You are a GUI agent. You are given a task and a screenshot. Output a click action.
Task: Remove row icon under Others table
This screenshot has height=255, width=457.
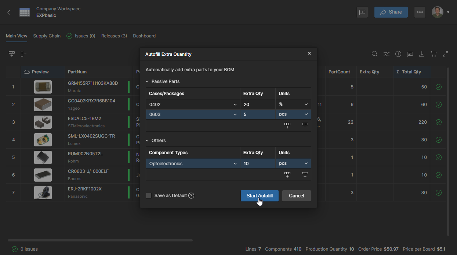[x=305, y=175]
